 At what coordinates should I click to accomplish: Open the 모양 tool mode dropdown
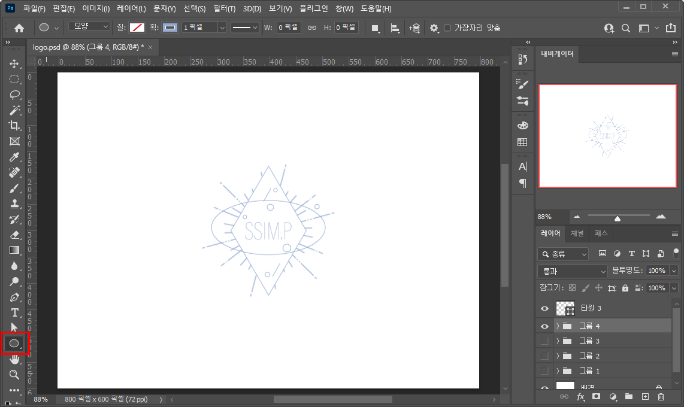click(x=89, y=26)
